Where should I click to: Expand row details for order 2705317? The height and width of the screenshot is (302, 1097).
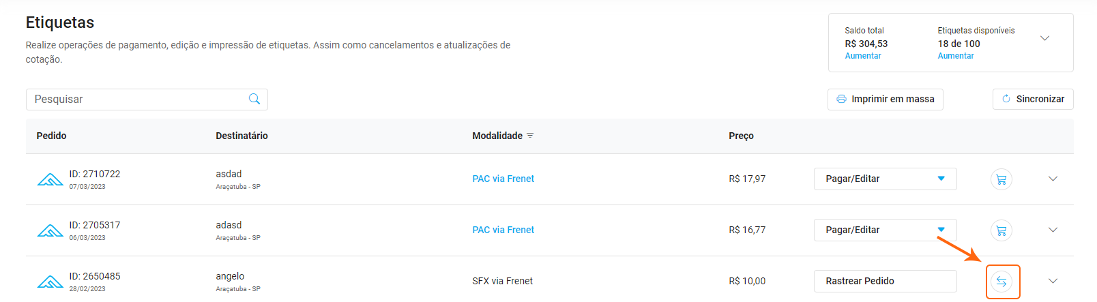point(1053,230)
